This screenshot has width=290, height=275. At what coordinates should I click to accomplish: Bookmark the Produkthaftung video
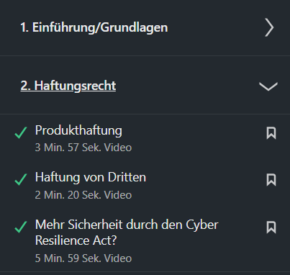pos(271,133)
